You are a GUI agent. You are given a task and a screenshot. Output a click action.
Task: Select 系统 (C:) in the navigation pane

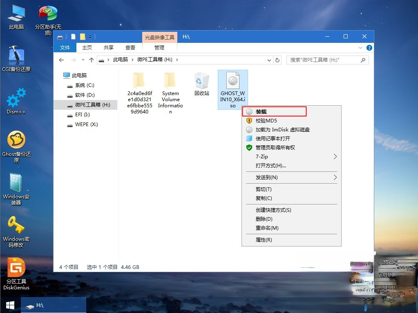click(x=84, y=85)
